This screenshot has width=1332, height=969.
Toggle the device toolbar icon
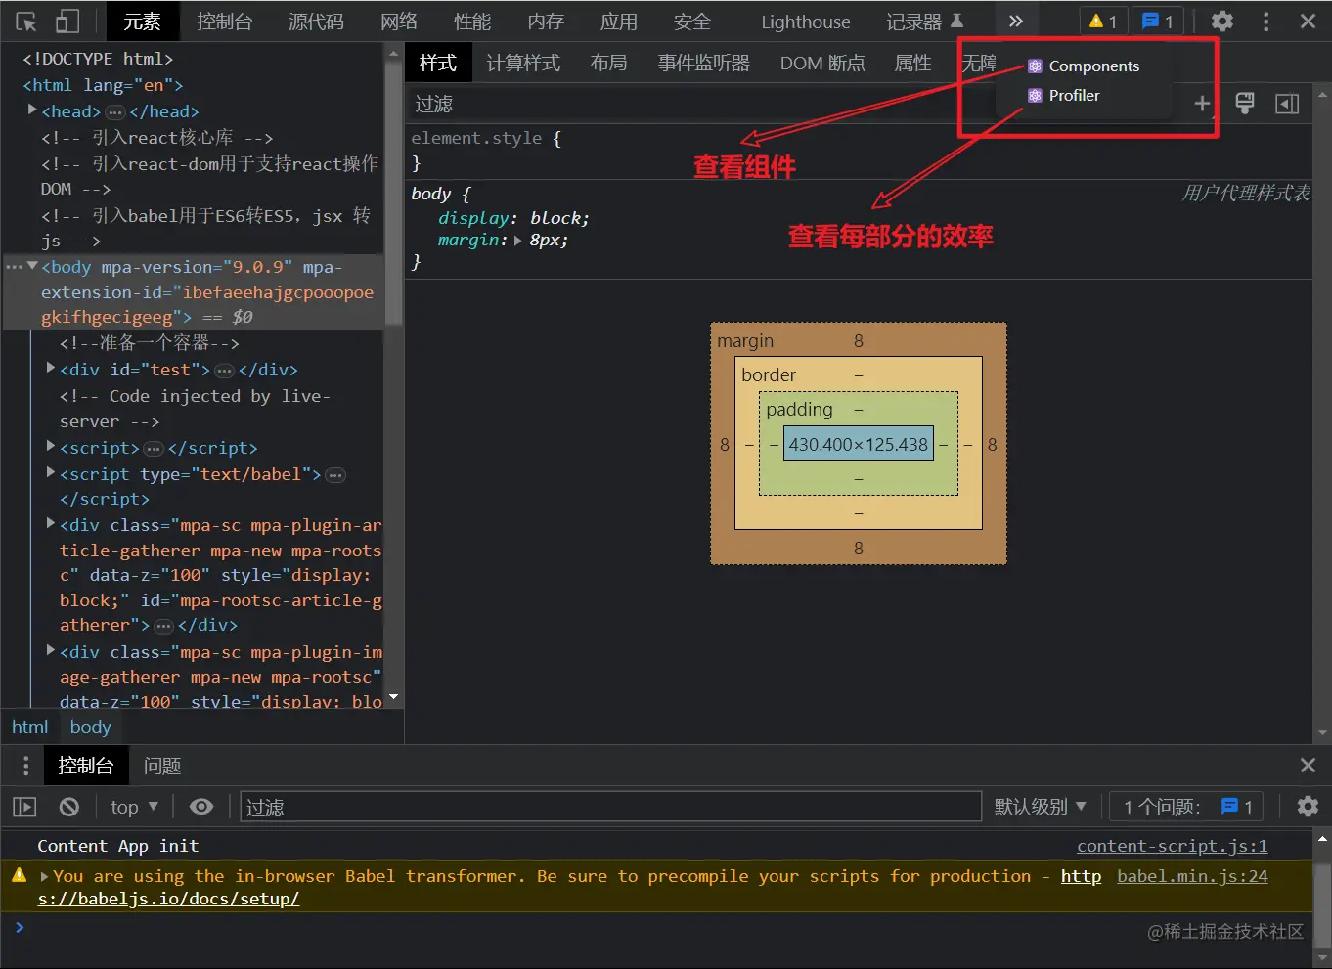click(x=67, y=22)
